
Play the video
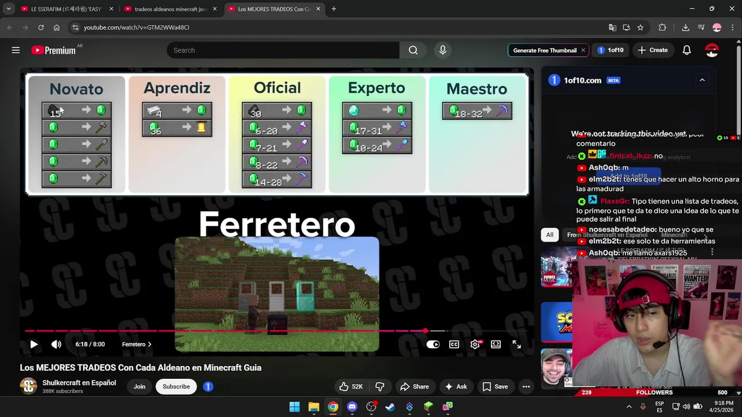point(34,344)
